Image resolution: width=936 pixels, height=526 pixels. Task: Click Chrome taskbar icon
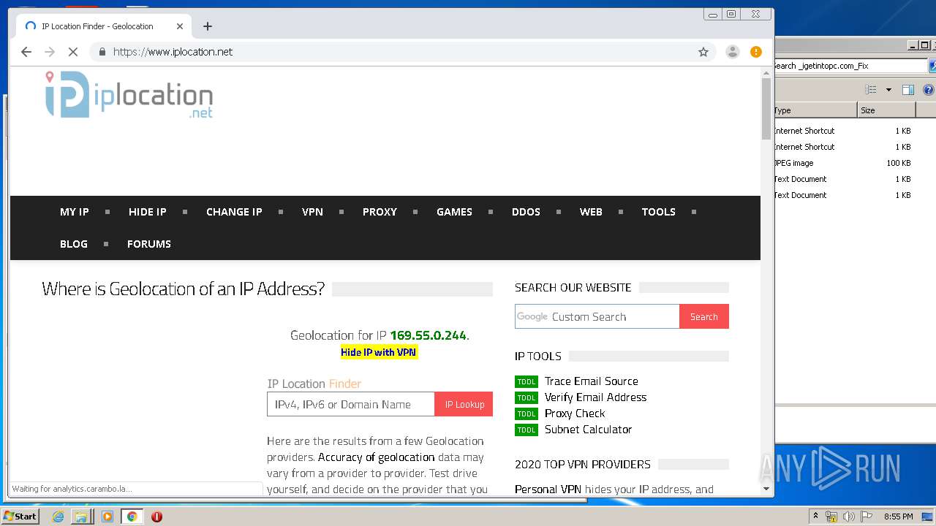[x=132, y=517]
